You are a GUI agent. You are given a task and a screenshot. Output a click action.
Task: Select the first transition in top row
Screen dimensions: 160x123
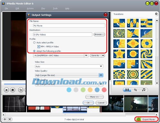coord(119,23)
